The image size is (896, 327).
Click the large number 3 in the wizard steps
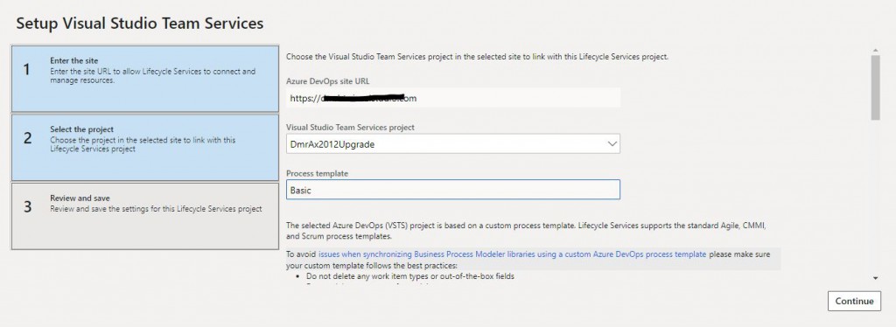[x=27, y=206]
